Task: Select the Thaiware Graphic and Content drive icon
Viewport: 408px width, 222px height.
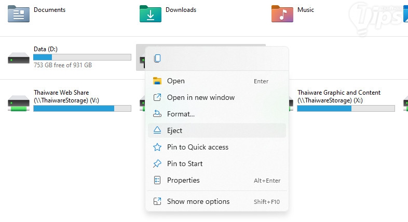Action: click(x=282, y=101)
